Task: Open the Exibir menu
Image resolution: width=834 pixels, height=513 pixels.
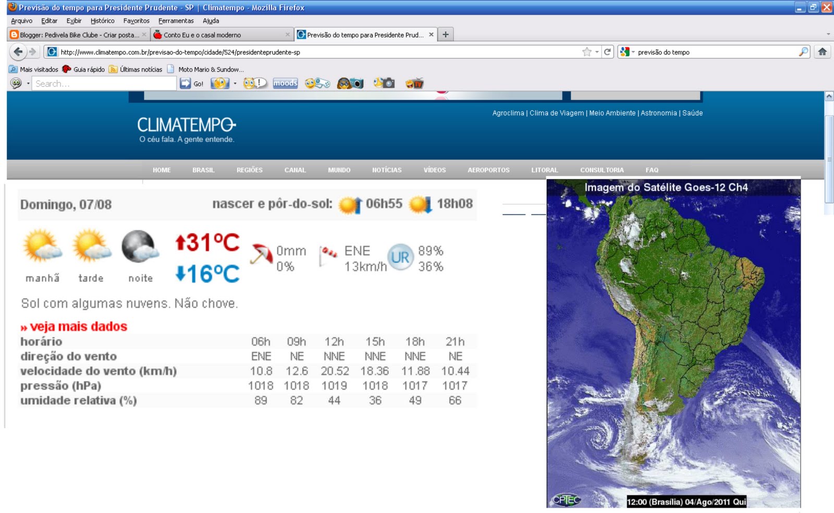Action: pyautogui.click(x=74, y=21)
